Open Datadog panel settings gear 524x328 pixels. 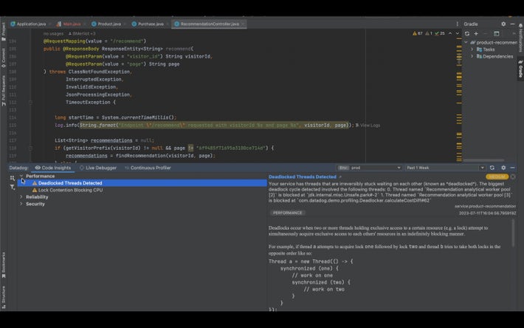(504, 168)
